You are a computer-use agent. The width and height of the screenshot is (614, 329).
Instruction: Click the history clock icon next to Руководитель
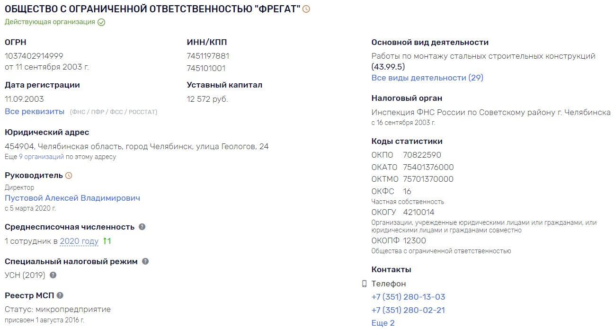69,176
